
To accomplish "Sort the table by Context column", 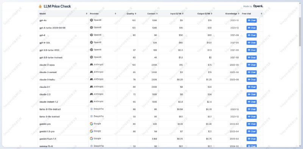I will (x=157, y=14).
